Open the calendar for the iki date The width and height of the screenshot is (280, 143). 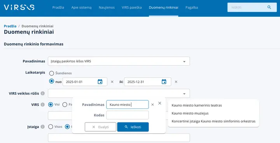tap(164, 82)
